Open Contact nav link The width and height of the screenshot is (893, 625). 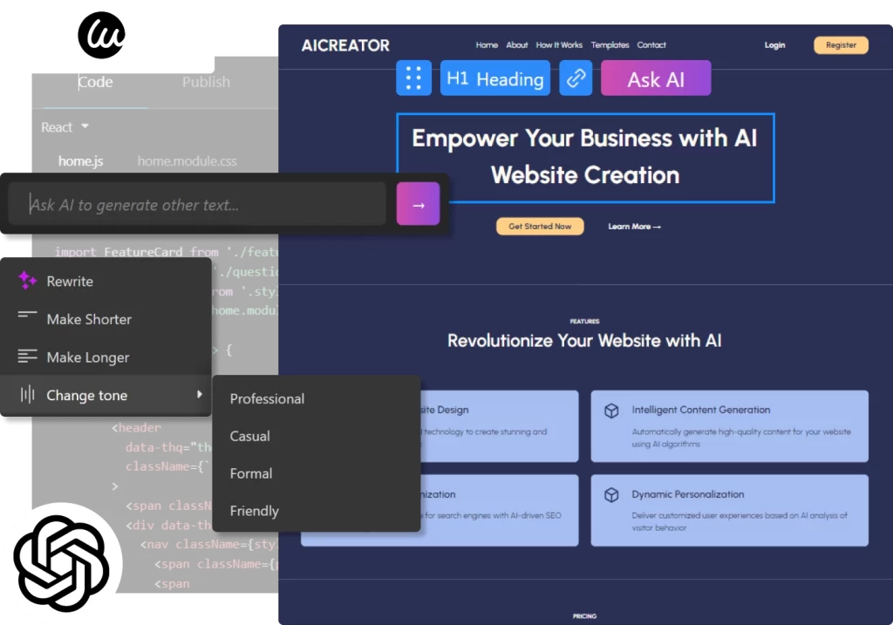coord(651,45)
